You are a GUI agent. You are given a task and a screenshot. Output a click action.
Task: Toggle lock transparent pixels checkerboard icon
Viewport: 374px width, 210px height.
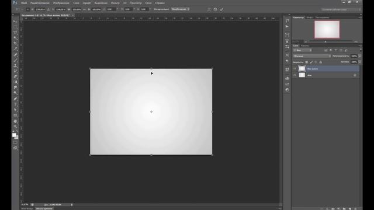click(x=306, y=62)
